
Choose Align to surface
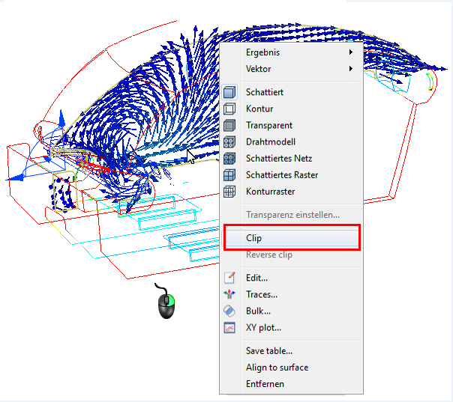tap(291, 368)
